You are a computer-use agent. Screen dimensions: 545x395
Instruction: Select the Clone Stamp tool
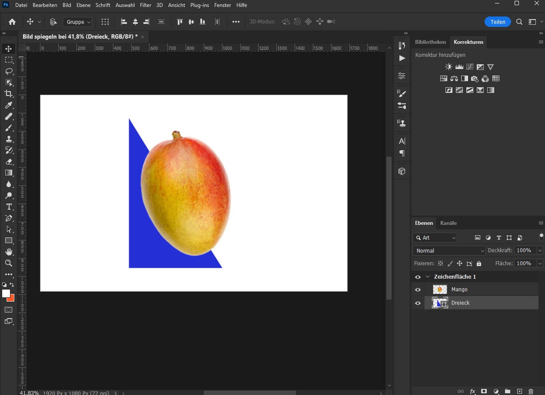pyautogui.click(x=9, y=139)
